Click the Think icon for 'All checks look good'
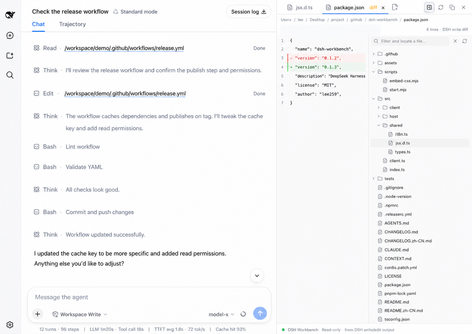The image size is (472, 334). coord(37,189)
